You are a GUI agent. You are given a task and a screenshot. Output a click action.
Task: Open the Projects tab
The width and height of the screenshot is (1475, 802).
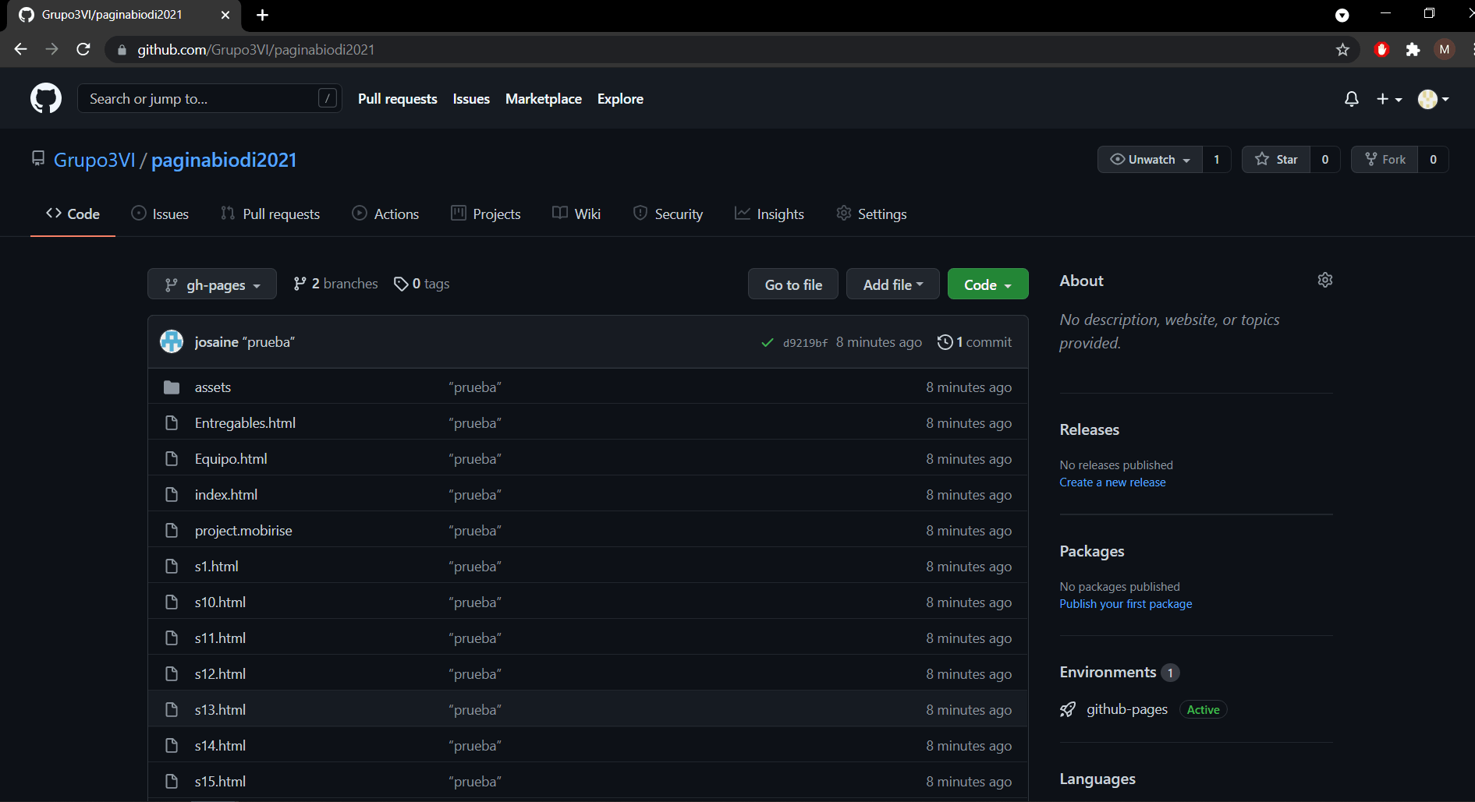pos(486,214)
